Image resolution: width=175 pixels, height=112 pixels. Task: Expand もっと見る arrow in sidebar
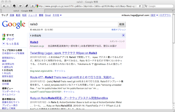pos(4,44)
